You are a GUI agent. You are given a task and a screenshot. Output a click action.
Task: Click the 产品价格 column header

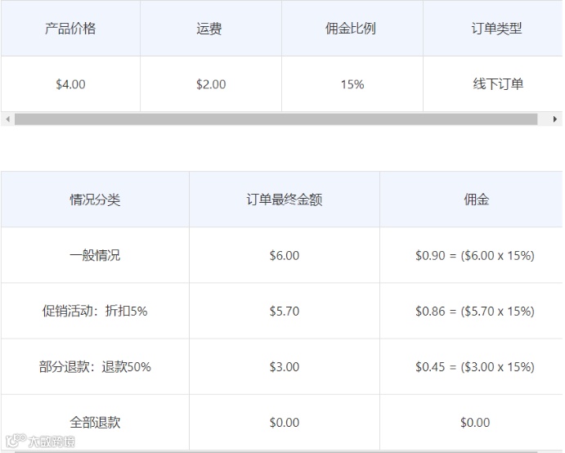point(70,29)
